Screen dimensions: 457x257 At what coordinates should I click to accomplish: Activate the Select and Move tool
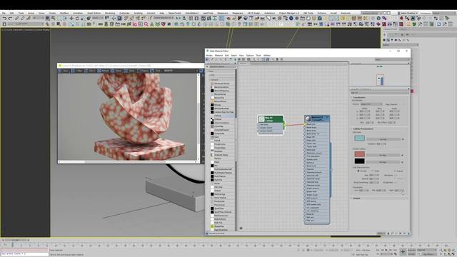coord(71,18)
